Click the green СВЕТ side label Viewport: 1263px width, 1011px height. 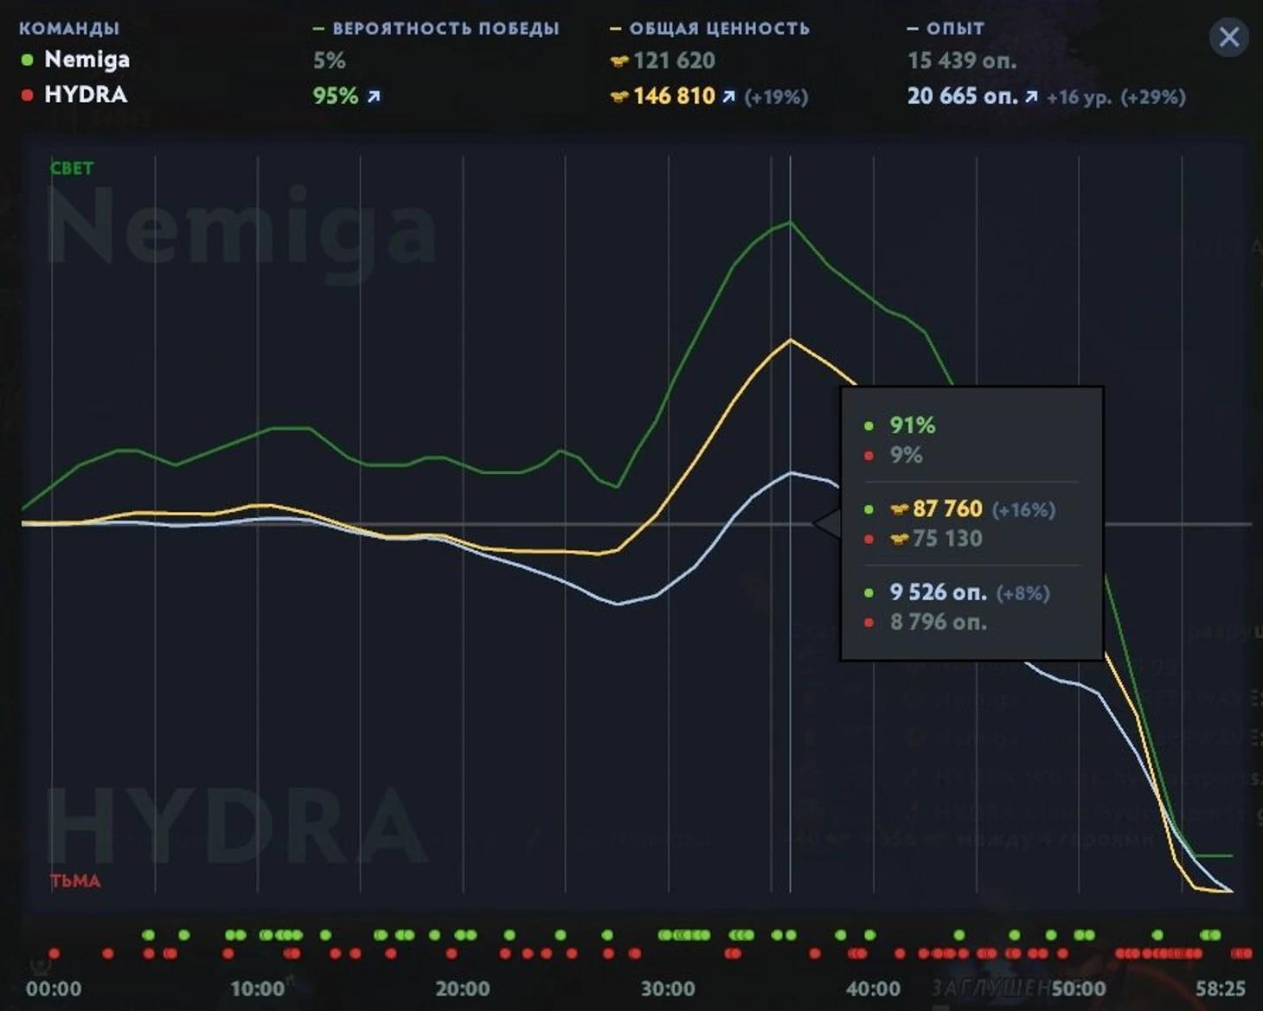[x=72, y=169]
